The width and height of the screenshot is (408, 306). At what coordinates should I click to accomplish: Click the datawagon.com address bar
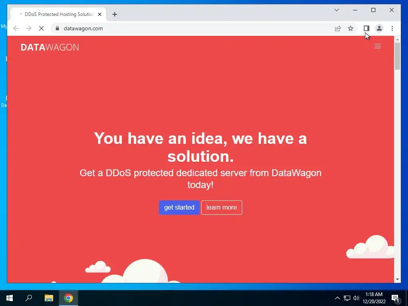[x=192, y=28]
